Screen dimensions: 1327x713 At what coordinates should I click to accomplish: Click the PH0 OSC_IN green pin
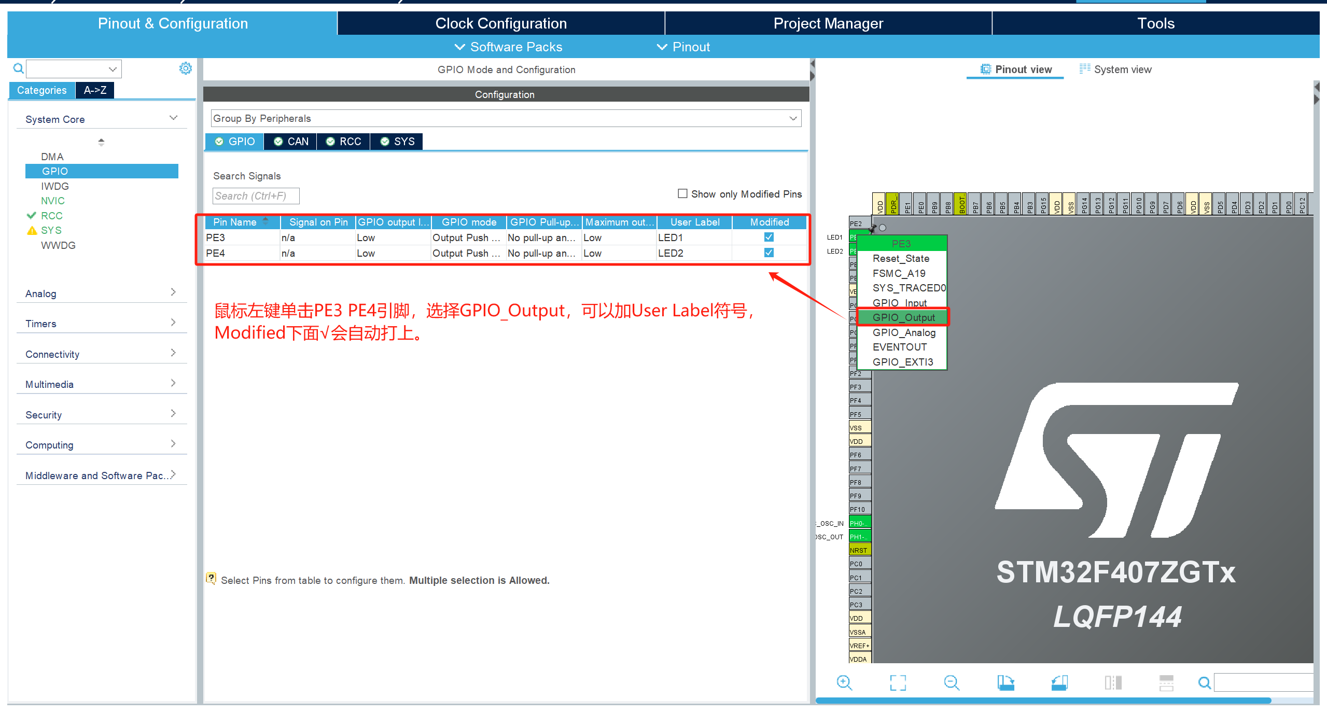click(859, 523)
